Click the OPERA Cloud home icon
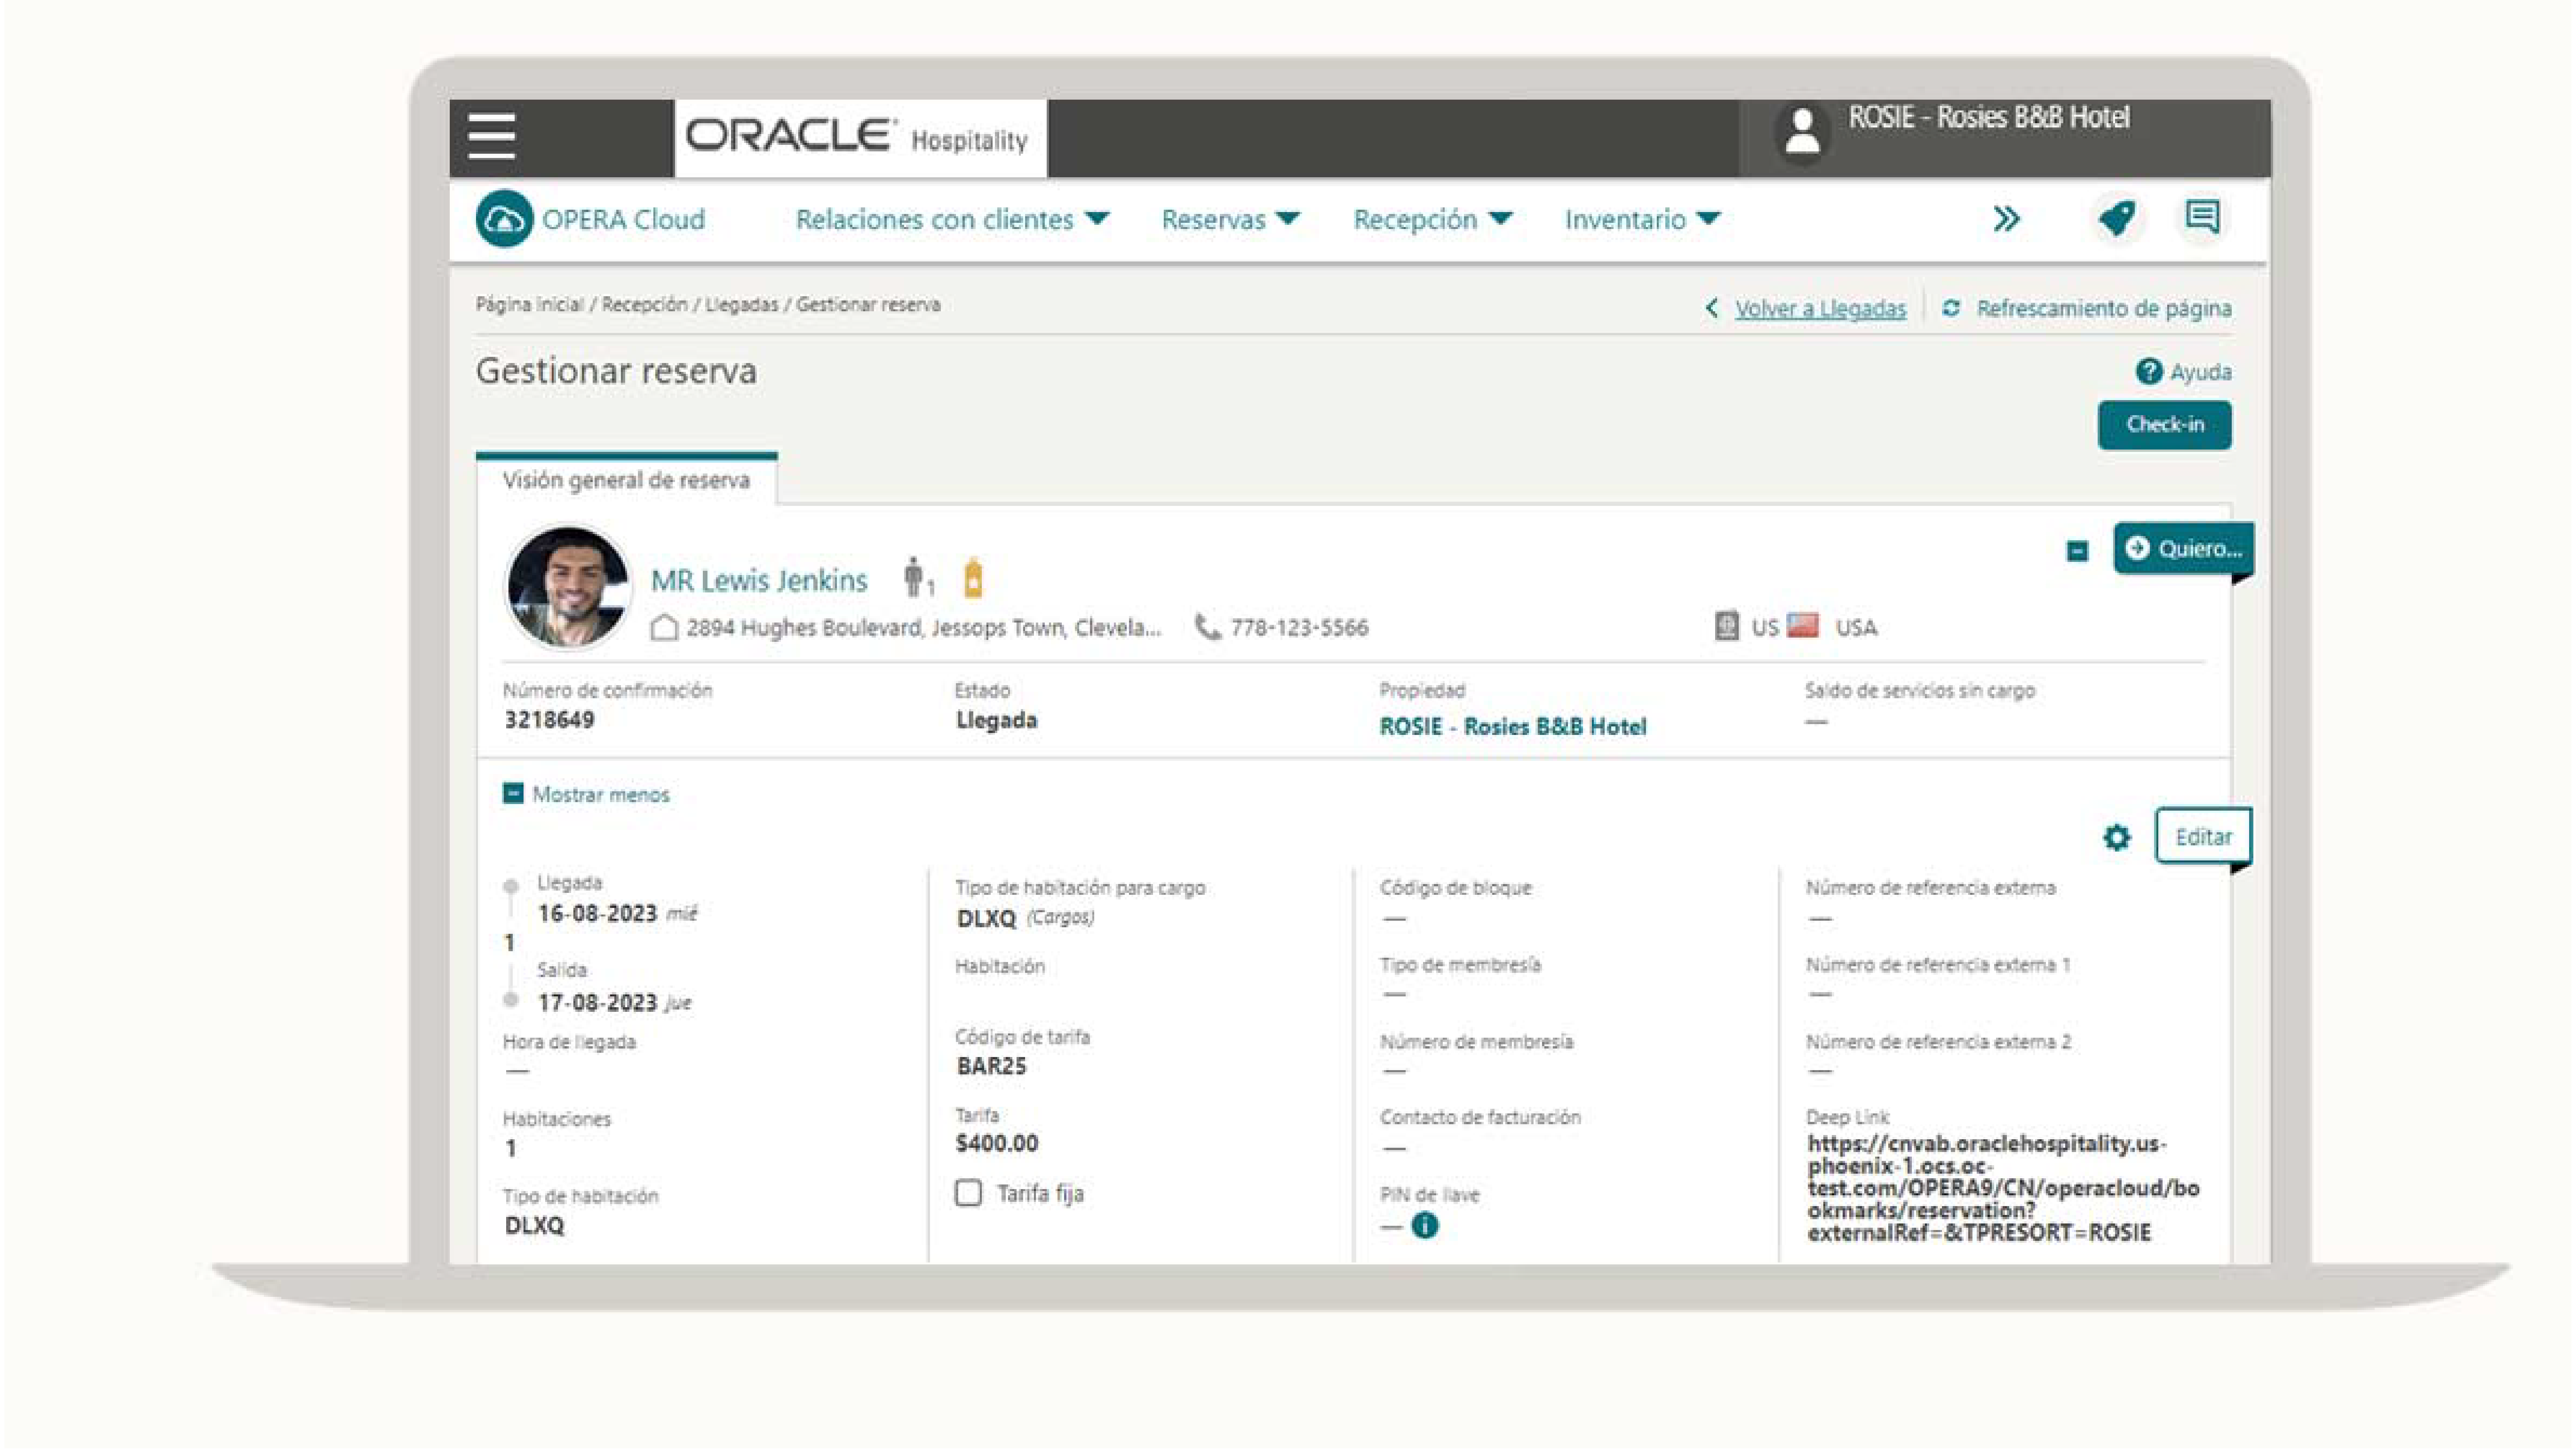The image size is (2576, 1449). point(503,219)
